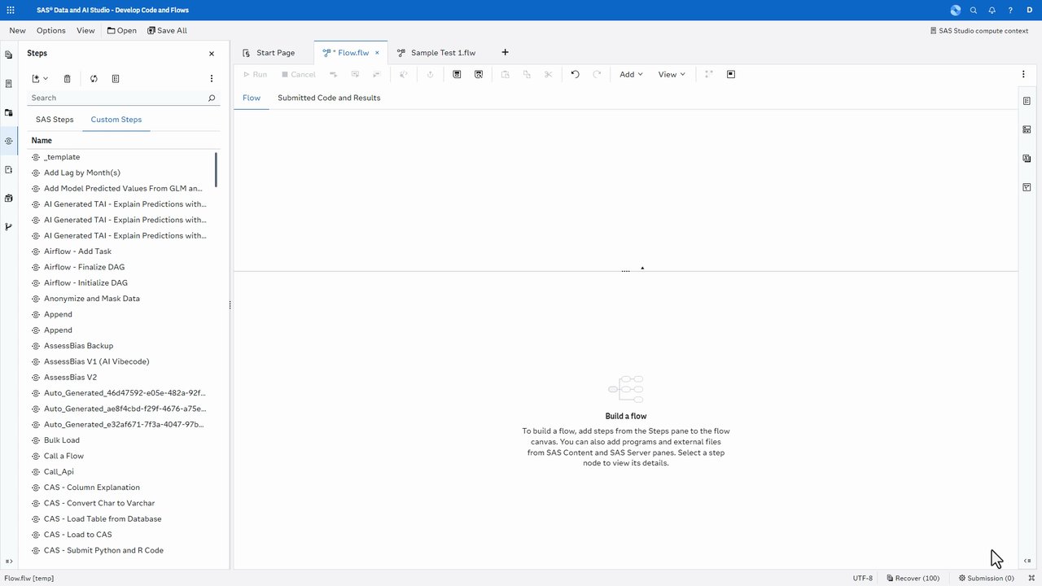The width and height of the screenshot is (1042, 586).
Task: Collapse the right side rail
Action: click(x=1027, y=561)
